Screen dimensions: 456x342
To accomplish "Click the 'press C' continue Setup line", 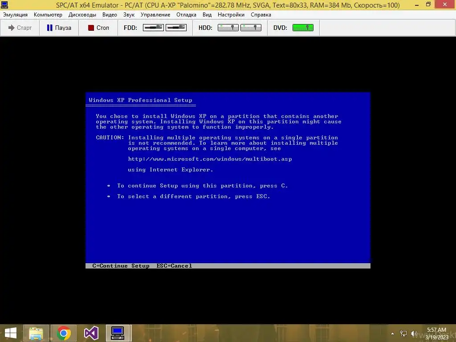I will tap(202, 186).
